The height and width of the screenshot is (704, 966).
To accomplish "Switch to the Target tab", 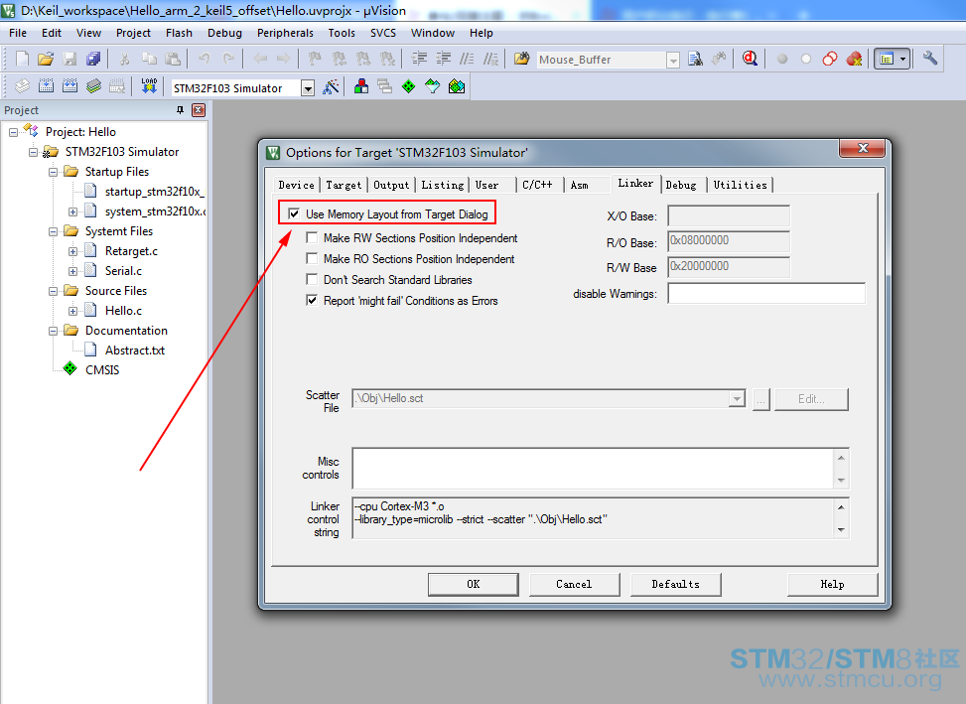I will click(x=344, y=185).
